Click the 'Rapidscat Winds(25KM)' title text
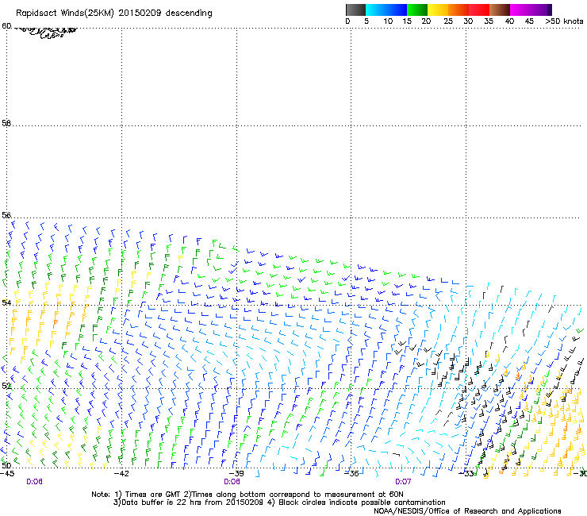This screenshot has width=587, height=516. click(65, 13)
